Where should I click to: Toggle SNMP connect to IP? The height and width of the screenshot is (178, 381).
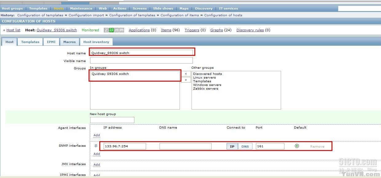click(232, 146)
